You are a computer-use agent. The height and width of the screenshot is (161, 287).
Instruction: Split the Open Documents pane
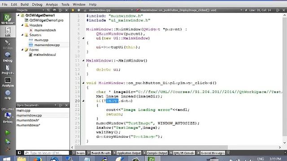pos(61,105)
